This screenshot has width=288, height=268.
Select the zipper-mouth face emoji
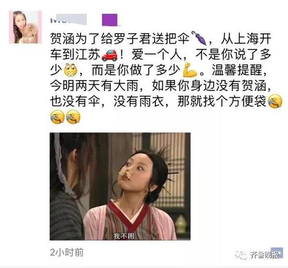(71, 70)
